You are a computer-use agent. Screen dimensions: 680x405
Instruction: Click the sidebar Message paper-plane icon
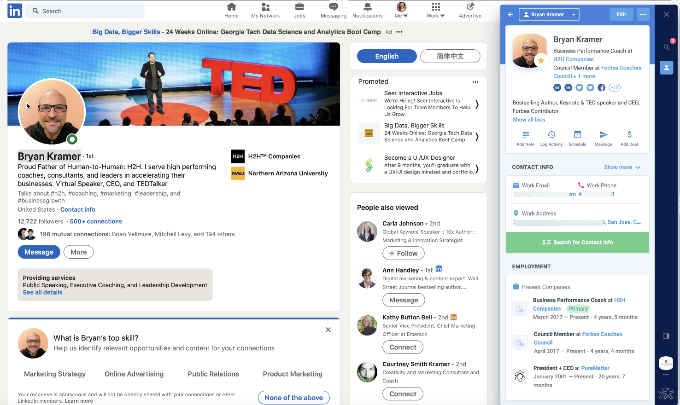pos(604,135)
